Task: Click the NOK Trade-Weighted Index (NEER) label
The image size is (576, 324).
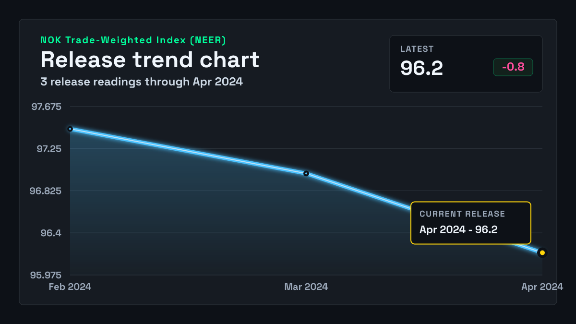Action: (x=133, y=40)
